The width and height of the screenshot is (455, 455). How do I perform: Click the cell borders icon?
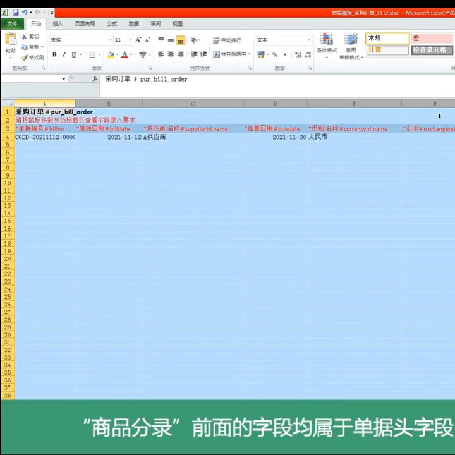[x=92, y=54]
